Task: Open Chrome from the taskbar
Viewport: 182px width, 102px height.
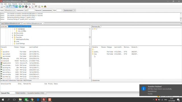Action: (32, 99)
